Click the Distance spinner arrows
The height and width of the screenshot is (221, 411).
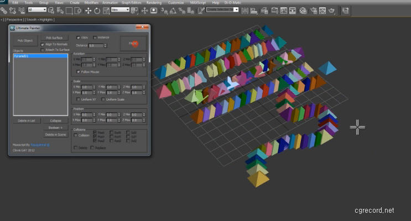pyautogui.click(x=105, y=45)
